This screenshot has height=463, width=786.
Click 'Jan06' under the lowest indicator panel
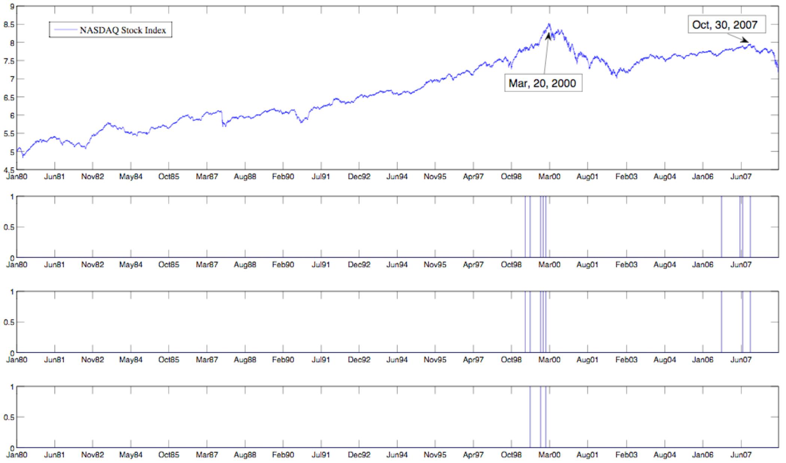703,455
